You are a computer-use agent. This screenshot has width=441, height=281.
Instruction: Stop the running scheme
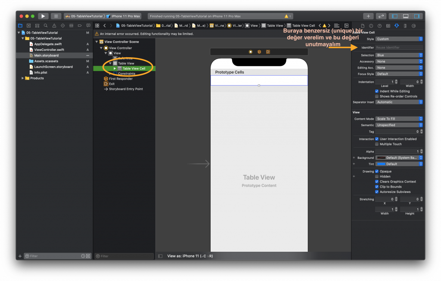(56, 16)
